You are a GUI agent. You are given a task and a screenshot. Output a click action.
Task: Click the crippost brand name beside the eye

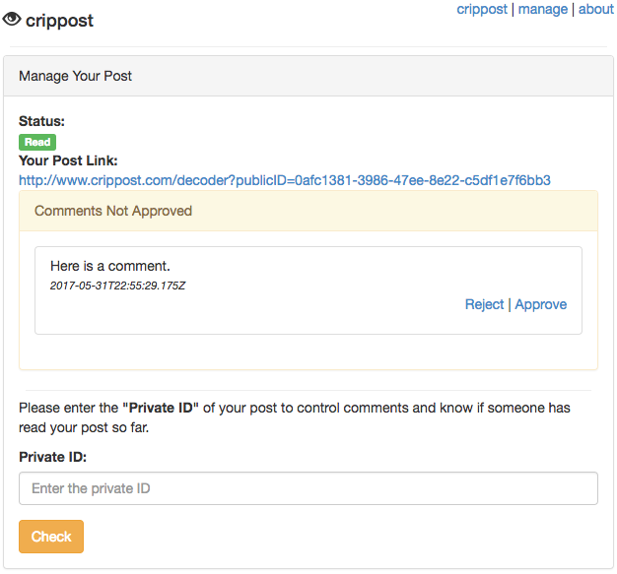click(59, 20)
